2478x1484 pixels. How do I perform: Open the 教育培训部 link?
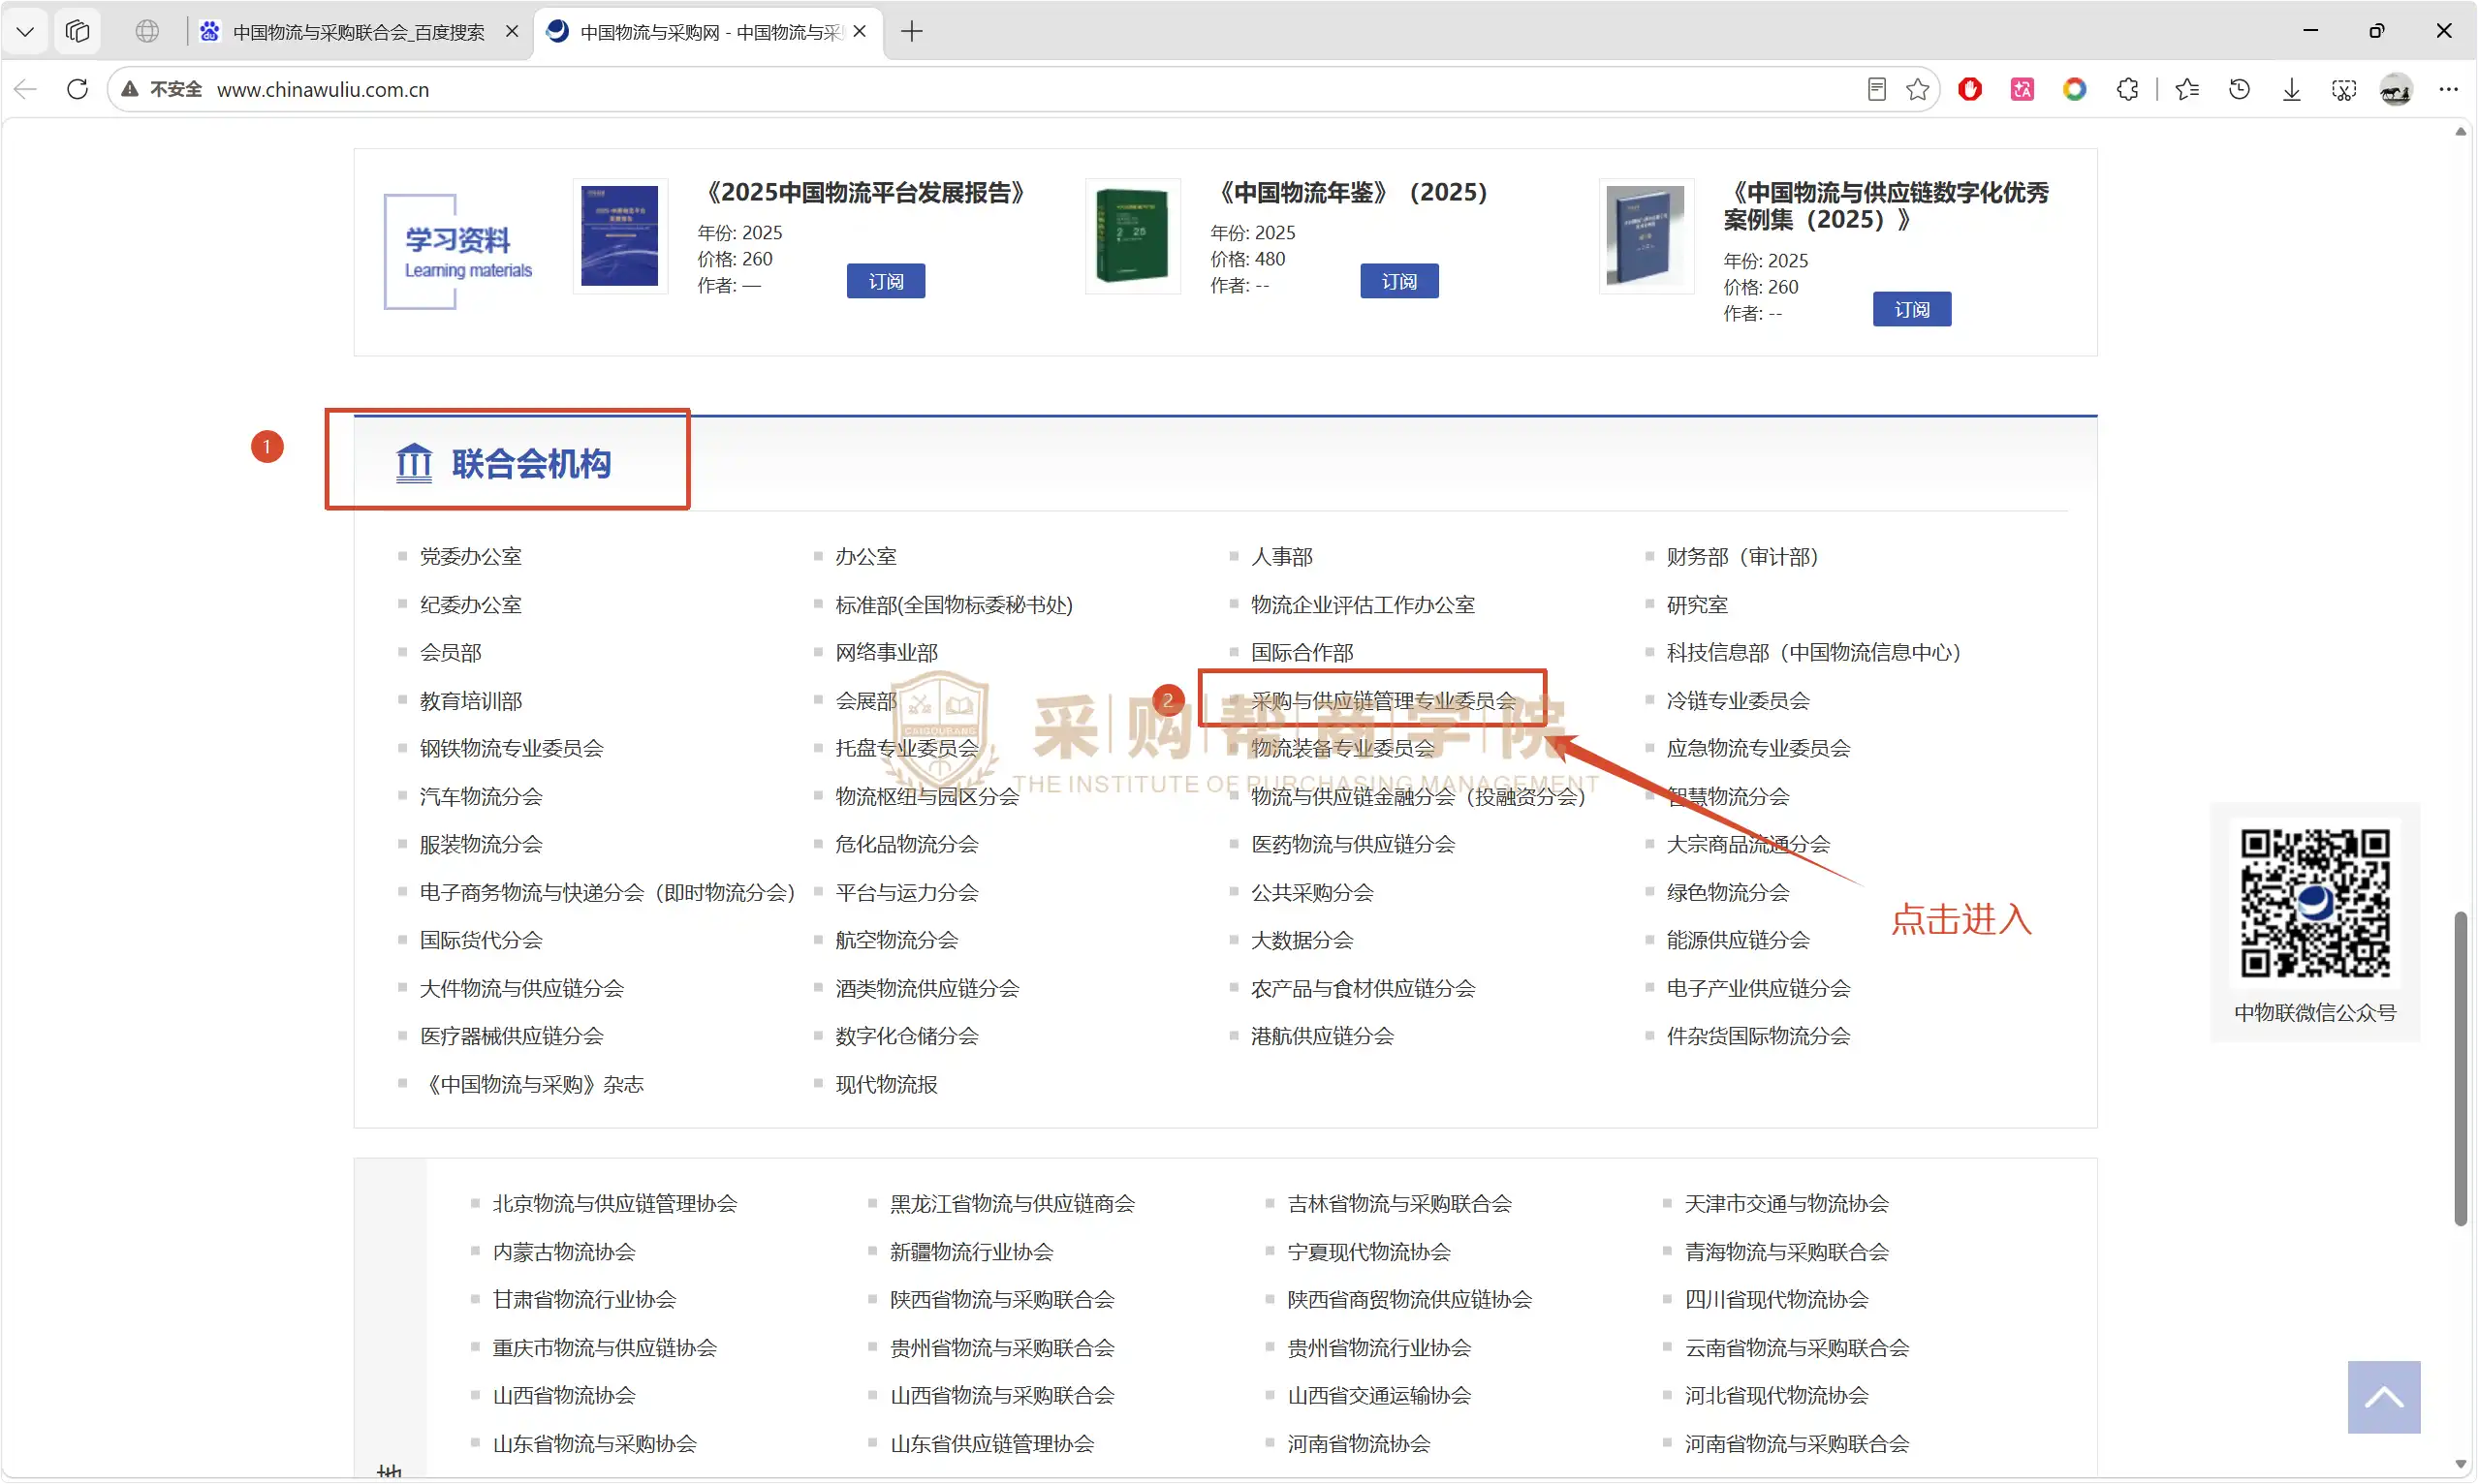pyautogui.click(x=470, y=700)
